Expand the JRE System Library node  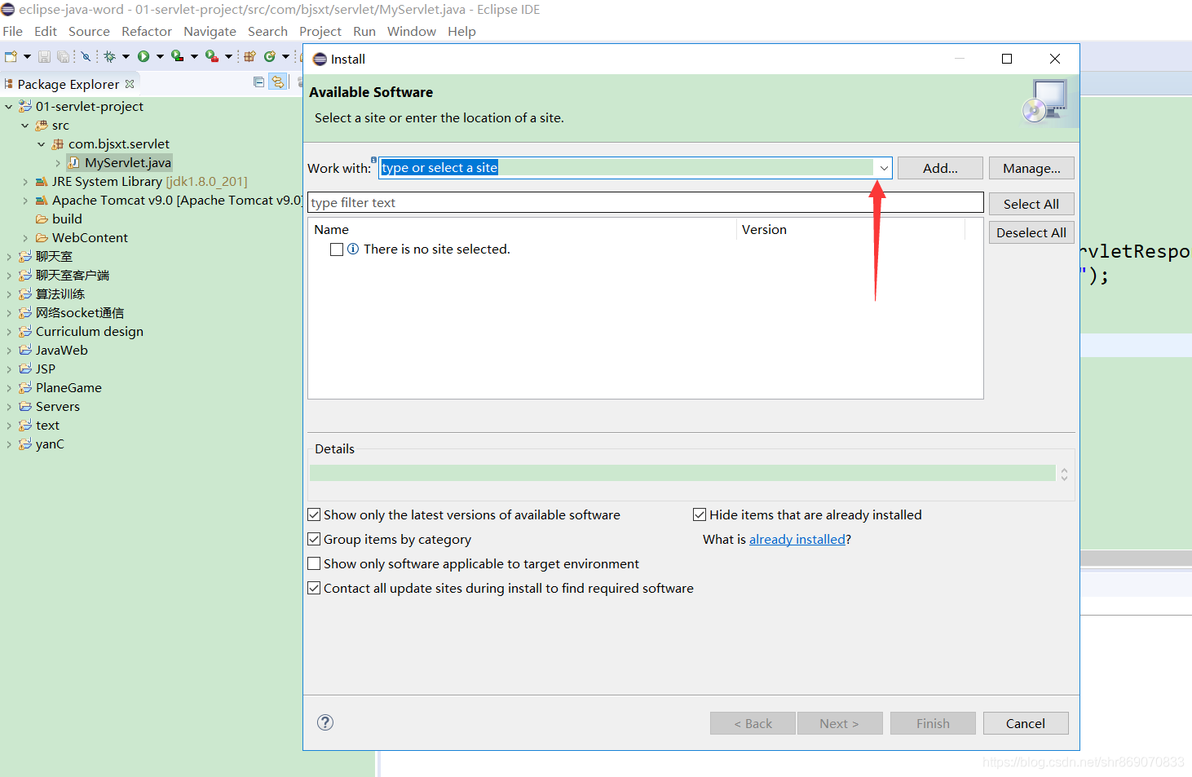click(25, 182)
